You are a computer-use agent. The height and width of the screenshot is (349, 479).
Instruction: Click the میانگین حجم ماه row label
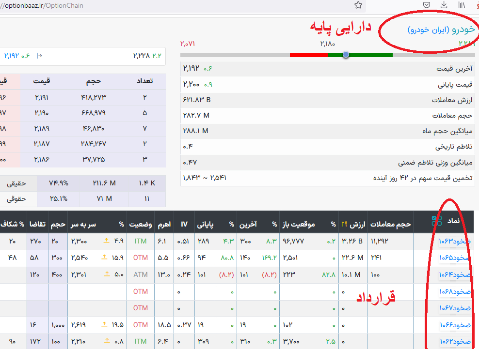tap(447, 131)
